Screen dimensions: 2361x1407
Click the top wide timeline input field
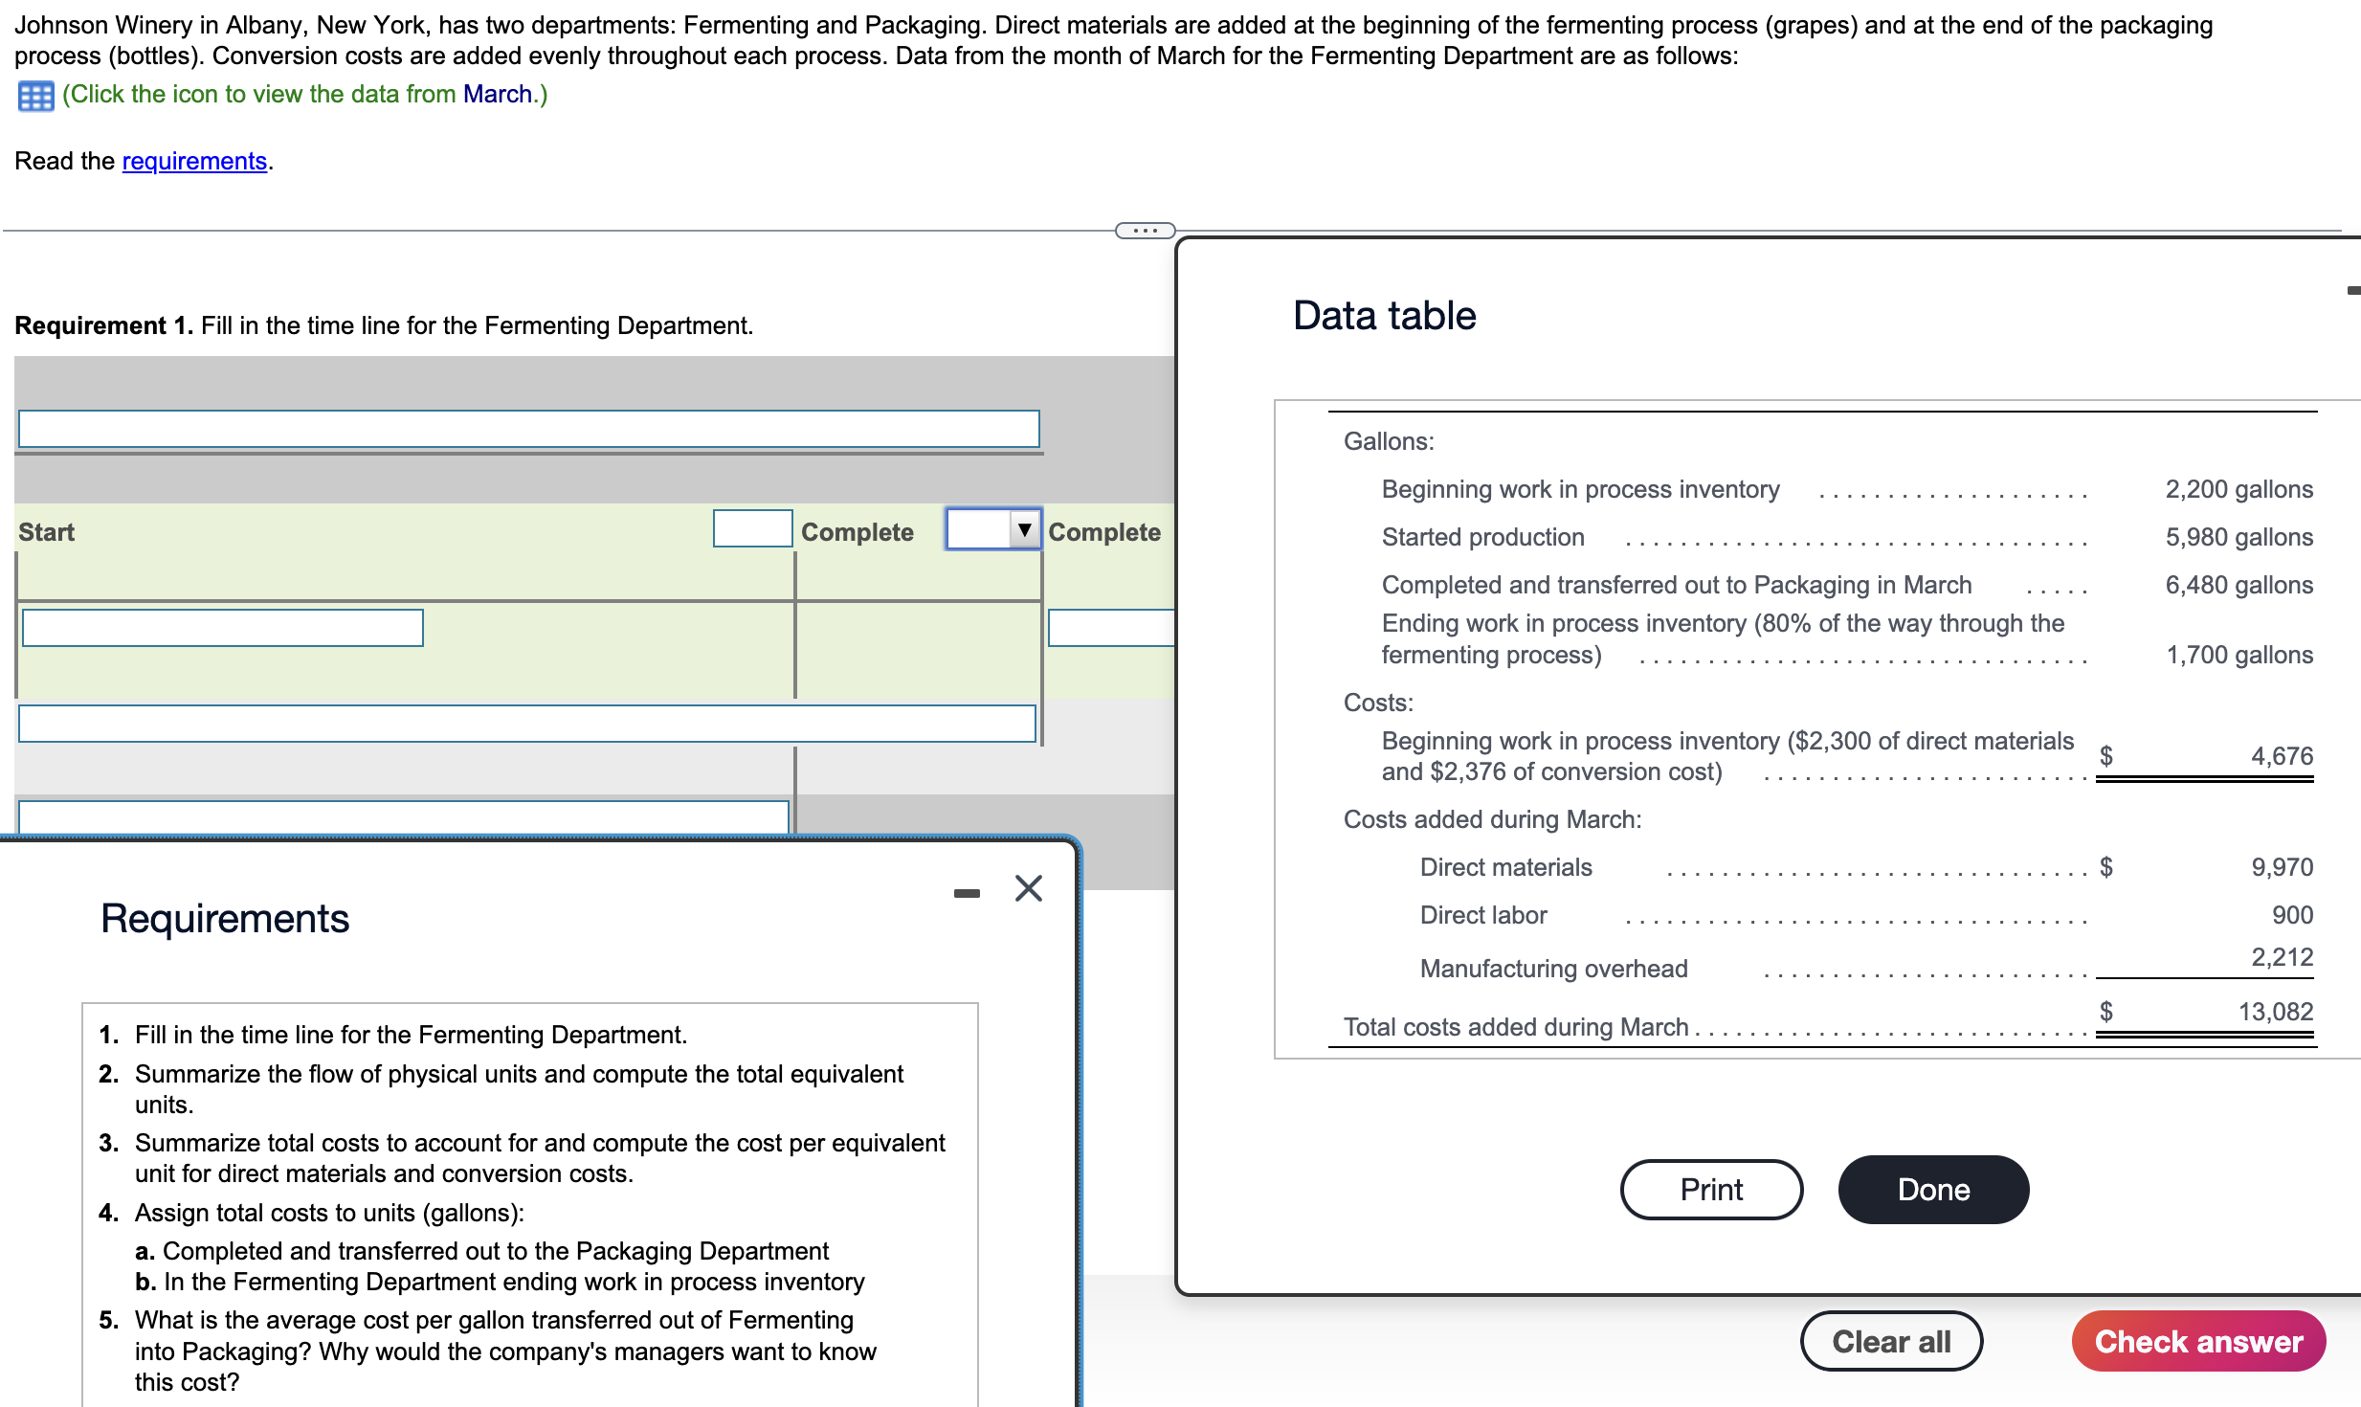click(x=528, y=429)
